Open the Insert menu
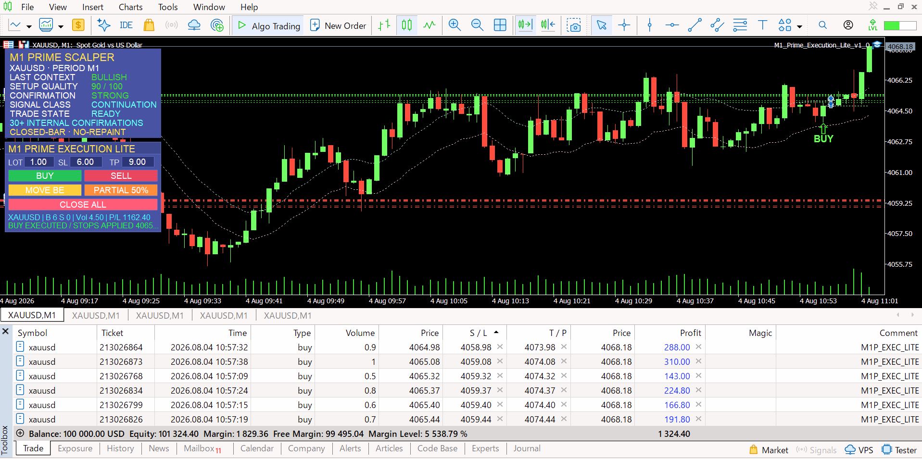This screenshot has width=922, height=459. click(92, 7)
